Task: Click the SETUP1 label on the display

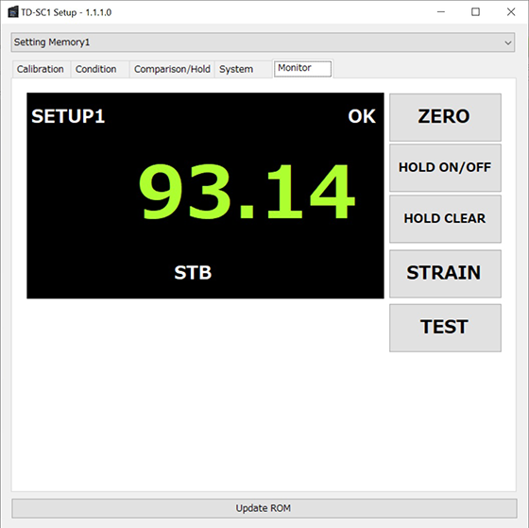Action: (68, 116)
